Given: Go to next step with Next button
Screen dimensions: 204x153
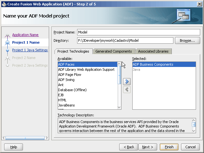Looking at the screenshot, I should click(148, 147).
